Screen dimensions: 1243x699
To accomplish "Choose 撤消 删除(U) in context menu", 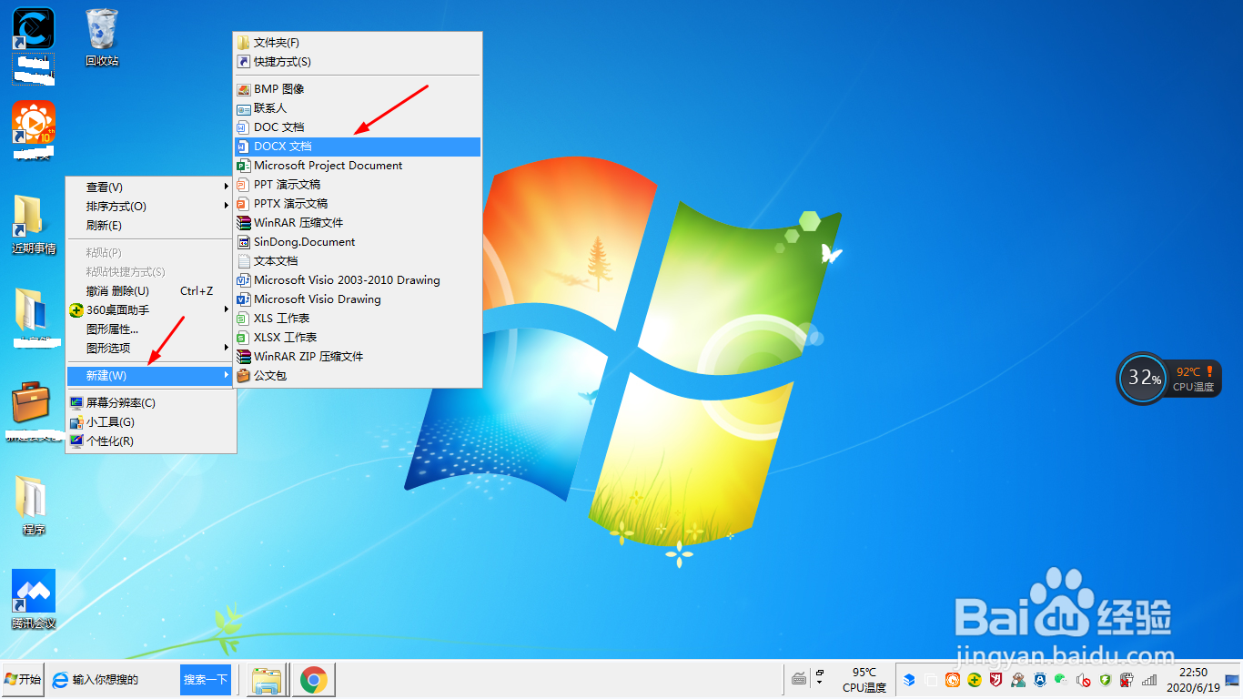I will 150,290.
